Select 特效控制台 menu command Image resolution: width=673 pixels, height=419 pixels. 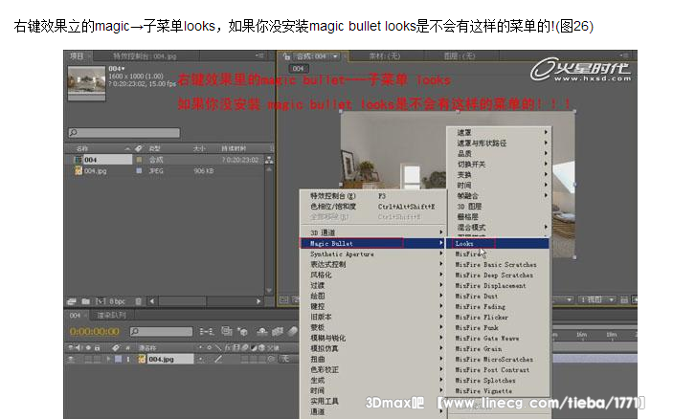[372, 196]
